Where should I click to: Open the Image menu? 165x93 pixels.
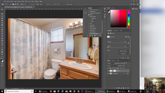(11, 1)
